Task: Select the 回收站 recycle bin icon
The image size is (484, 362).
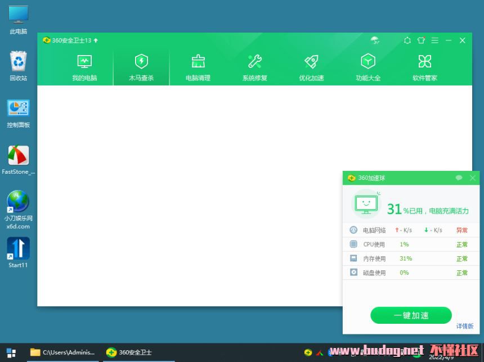Action: [18, 66]
